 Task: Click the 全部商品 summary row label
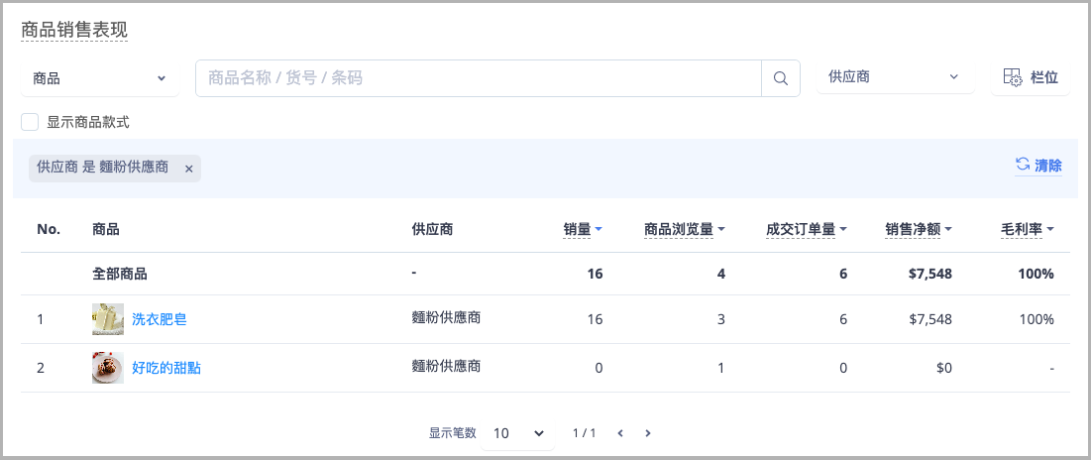[x=120, y=274]
